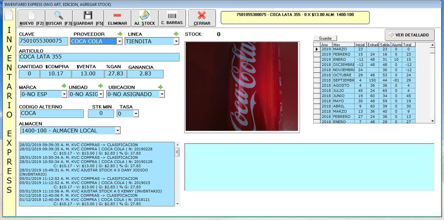Expand the UNIDAD 0-NO ASIG dropdown
The image size is (444, 220).
(101, 94)
